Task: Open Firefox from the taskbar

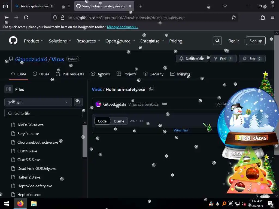Action: [x=20, y=204]
